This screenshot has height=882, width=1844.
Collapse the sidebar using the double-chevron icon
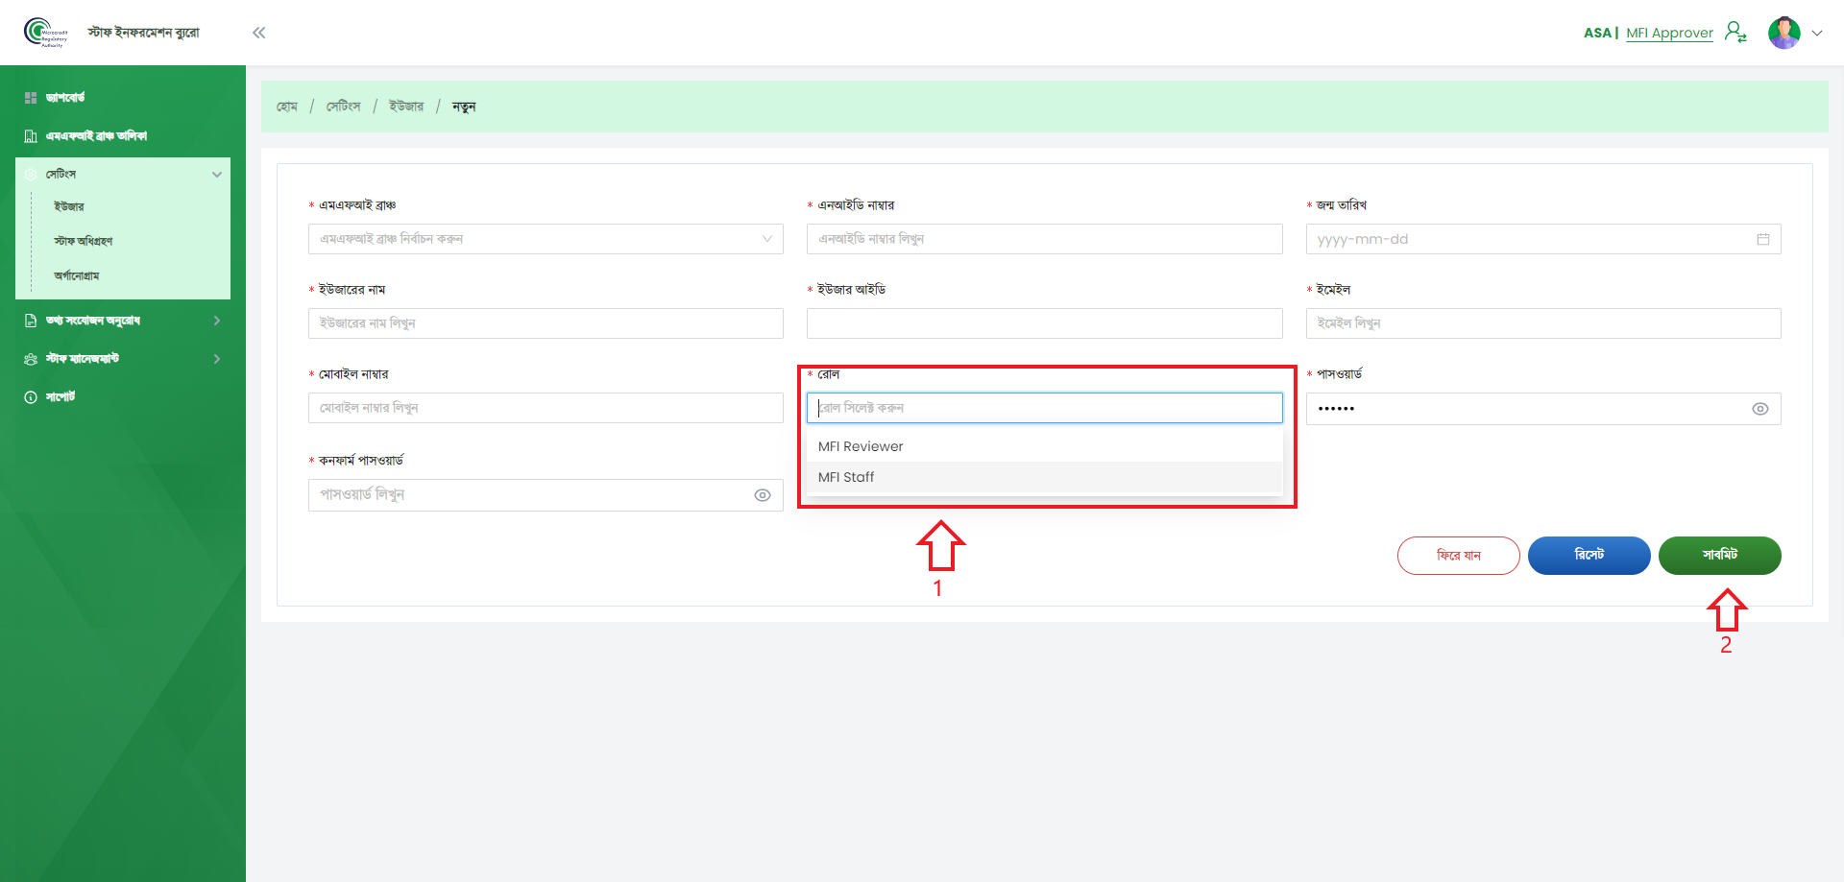coord(258,33)
